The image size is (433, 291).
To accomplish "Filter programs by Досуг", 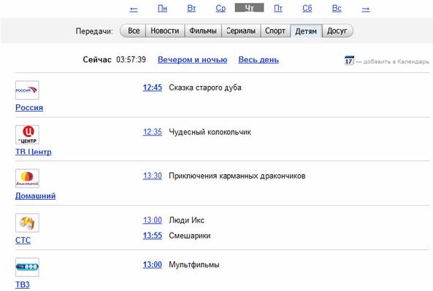I will click(x=337, y=31).
